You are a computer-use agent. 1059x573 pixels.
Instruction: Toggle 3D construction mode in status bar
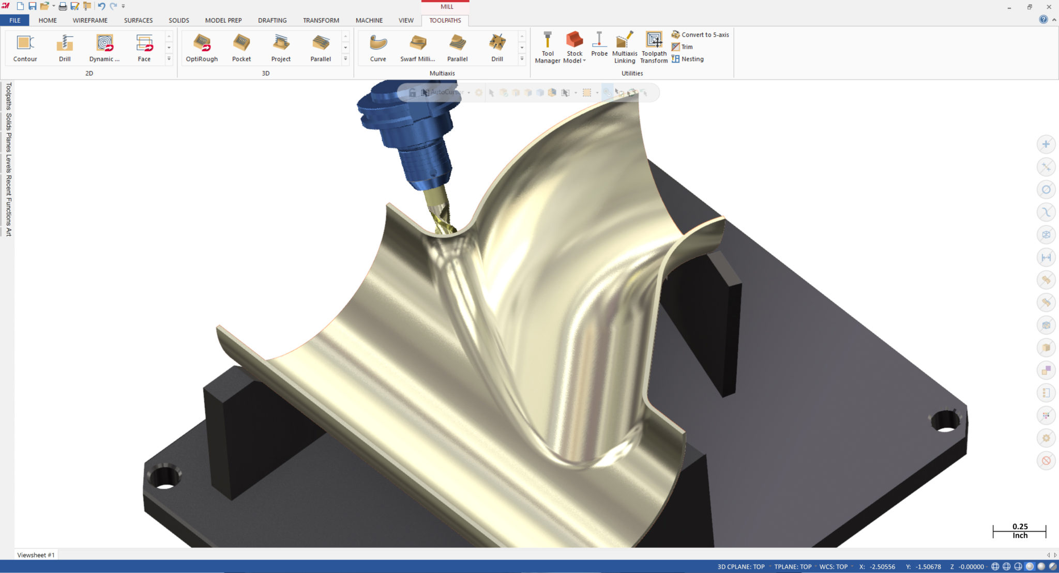point(721,567)
